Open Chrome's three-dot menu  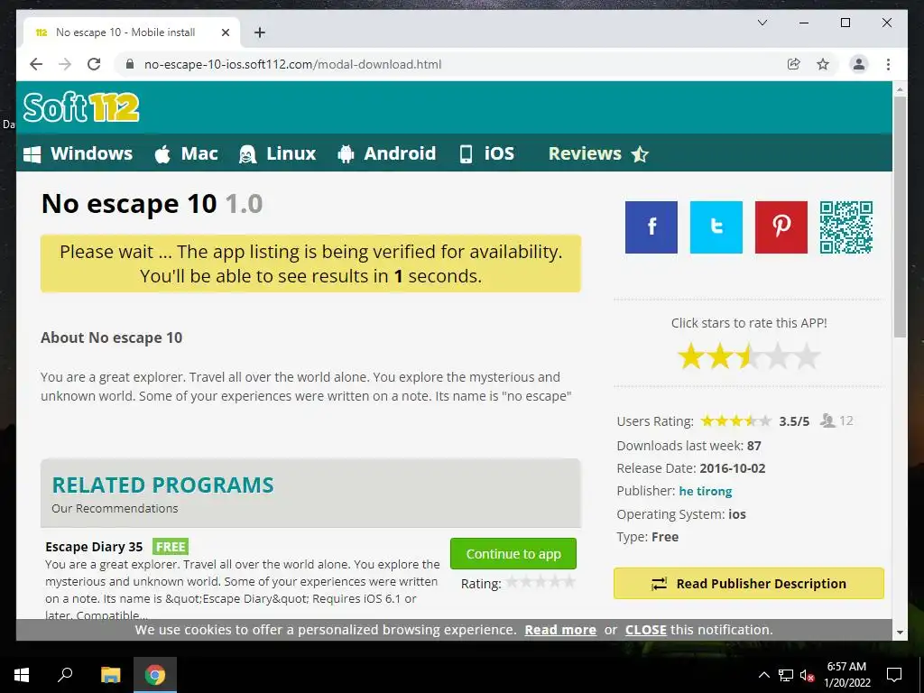pos(888,64)
